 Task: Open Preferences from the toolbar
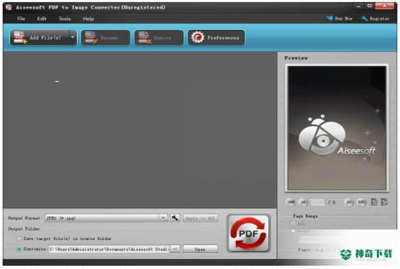click(x=216, y=38)
